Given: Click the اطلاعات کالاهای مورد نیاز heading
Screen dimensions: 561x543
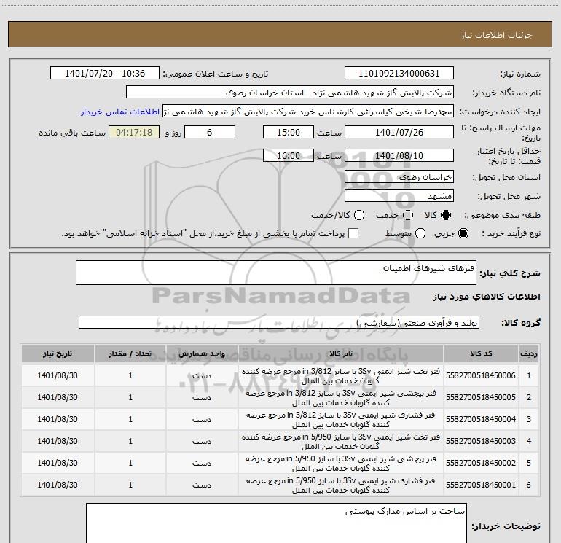Looking at the screenshot, I should pyautogui.click(x=487, y=297).
